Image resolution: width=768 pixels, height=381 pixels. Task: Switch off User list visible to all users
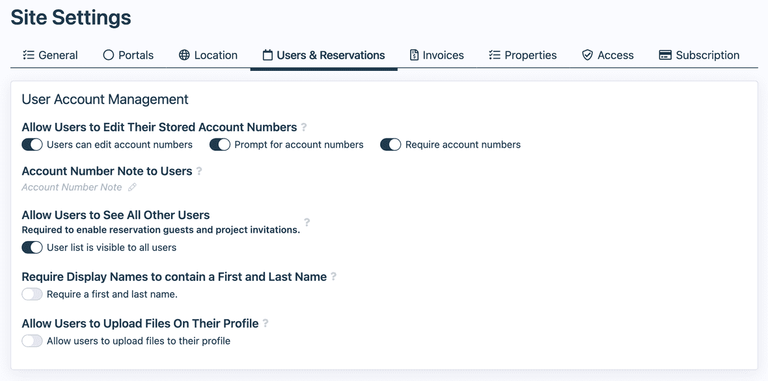32,247
